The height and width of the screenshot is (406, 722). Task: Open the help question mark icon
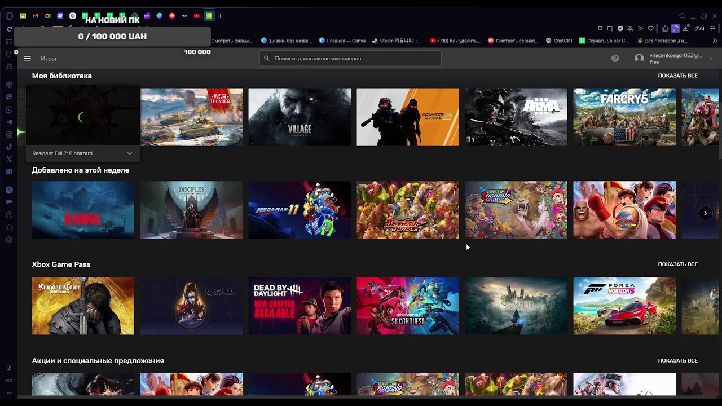tap(615, 58)
